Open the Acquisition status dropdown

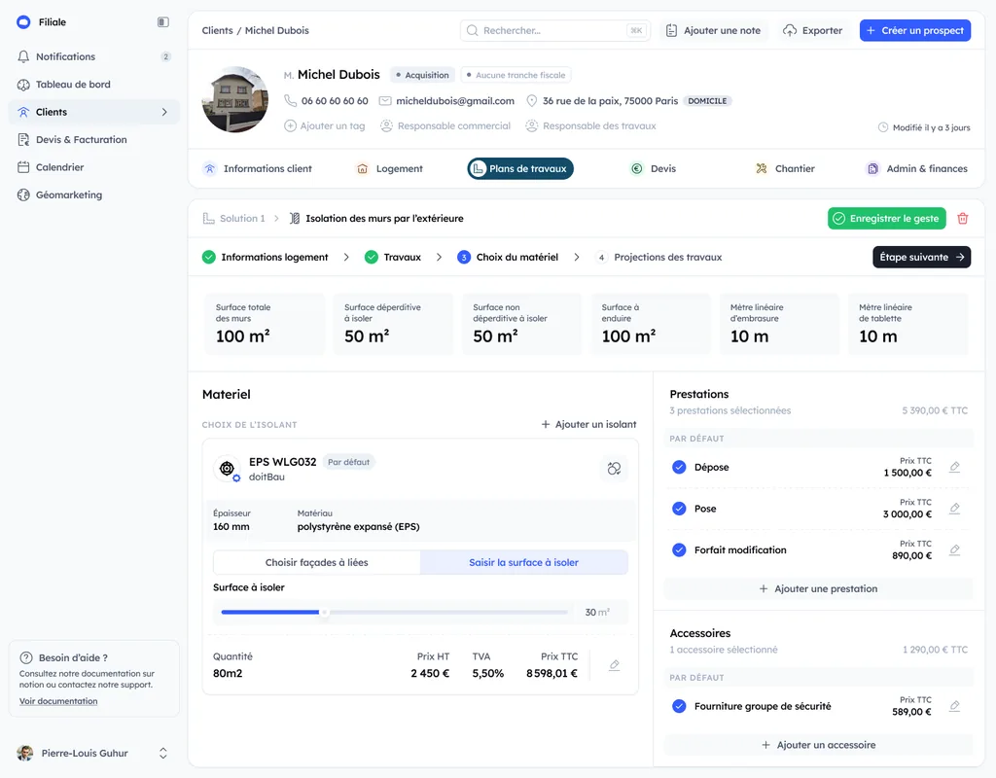(422, 75)
